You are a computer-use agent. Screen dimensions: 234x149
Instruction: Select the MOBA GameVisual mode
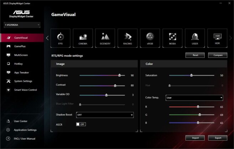pyautogui.click(x=172, y=38)
